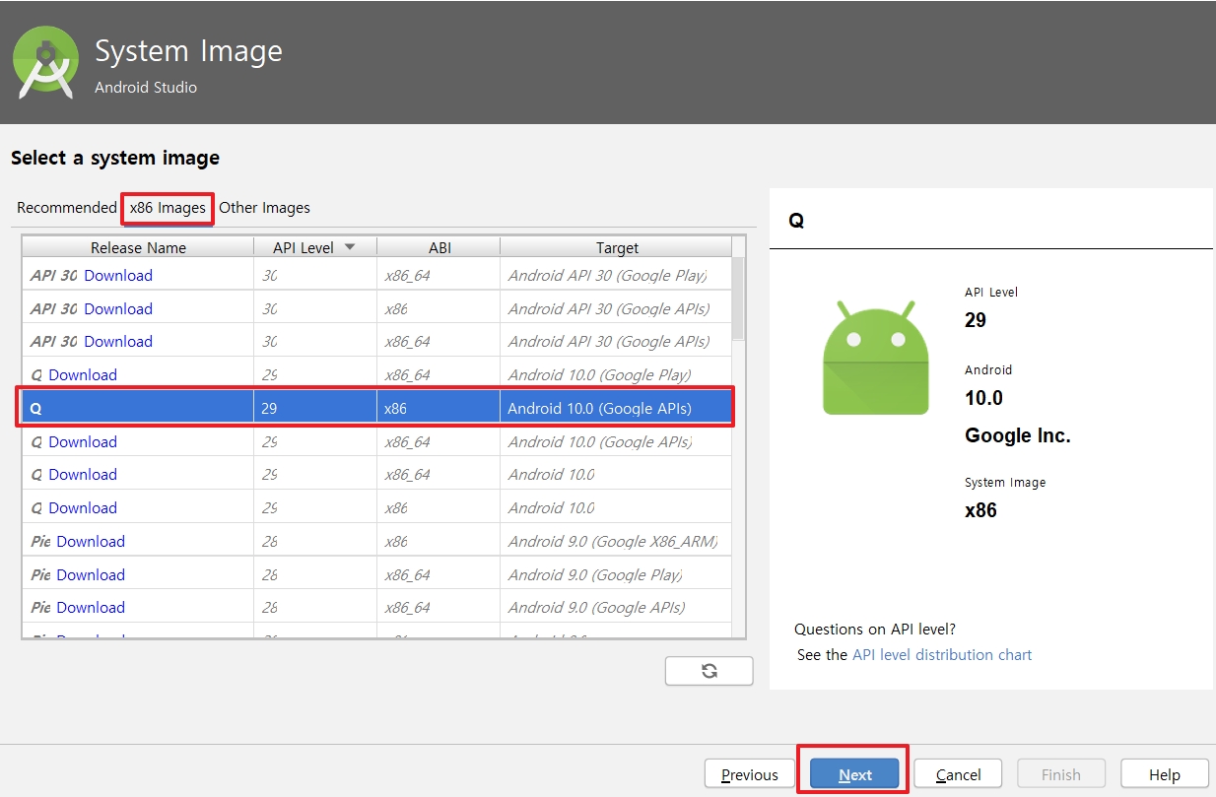This screenshot has width=1216, height=797.
Task: Download Pie x86_64 Google APIs image
Action: (91, 608)
